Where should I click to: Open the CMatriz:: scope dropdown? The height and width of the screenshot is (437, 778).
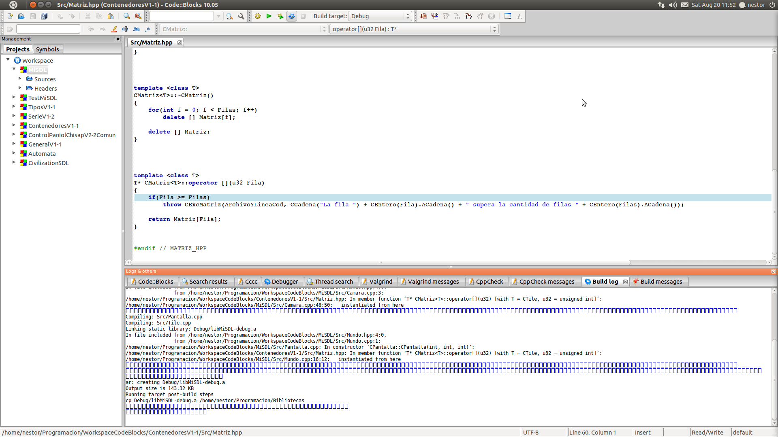coord(243,29)
